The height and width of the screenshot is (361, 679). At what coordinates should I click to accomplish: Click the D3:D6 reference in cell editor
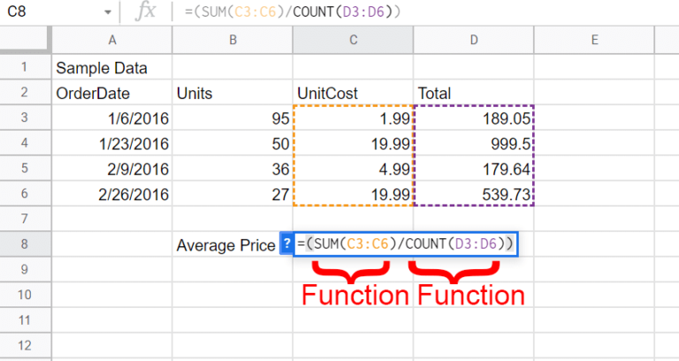coord(476,244)
